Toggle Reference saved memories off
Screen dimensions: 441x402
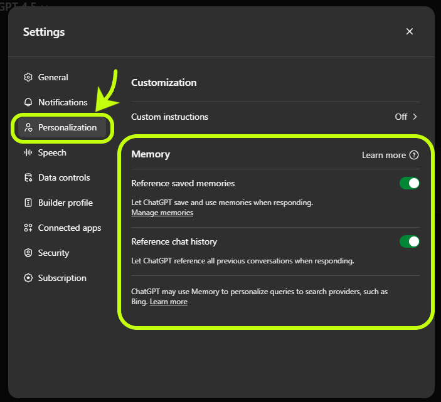[410, 183]
